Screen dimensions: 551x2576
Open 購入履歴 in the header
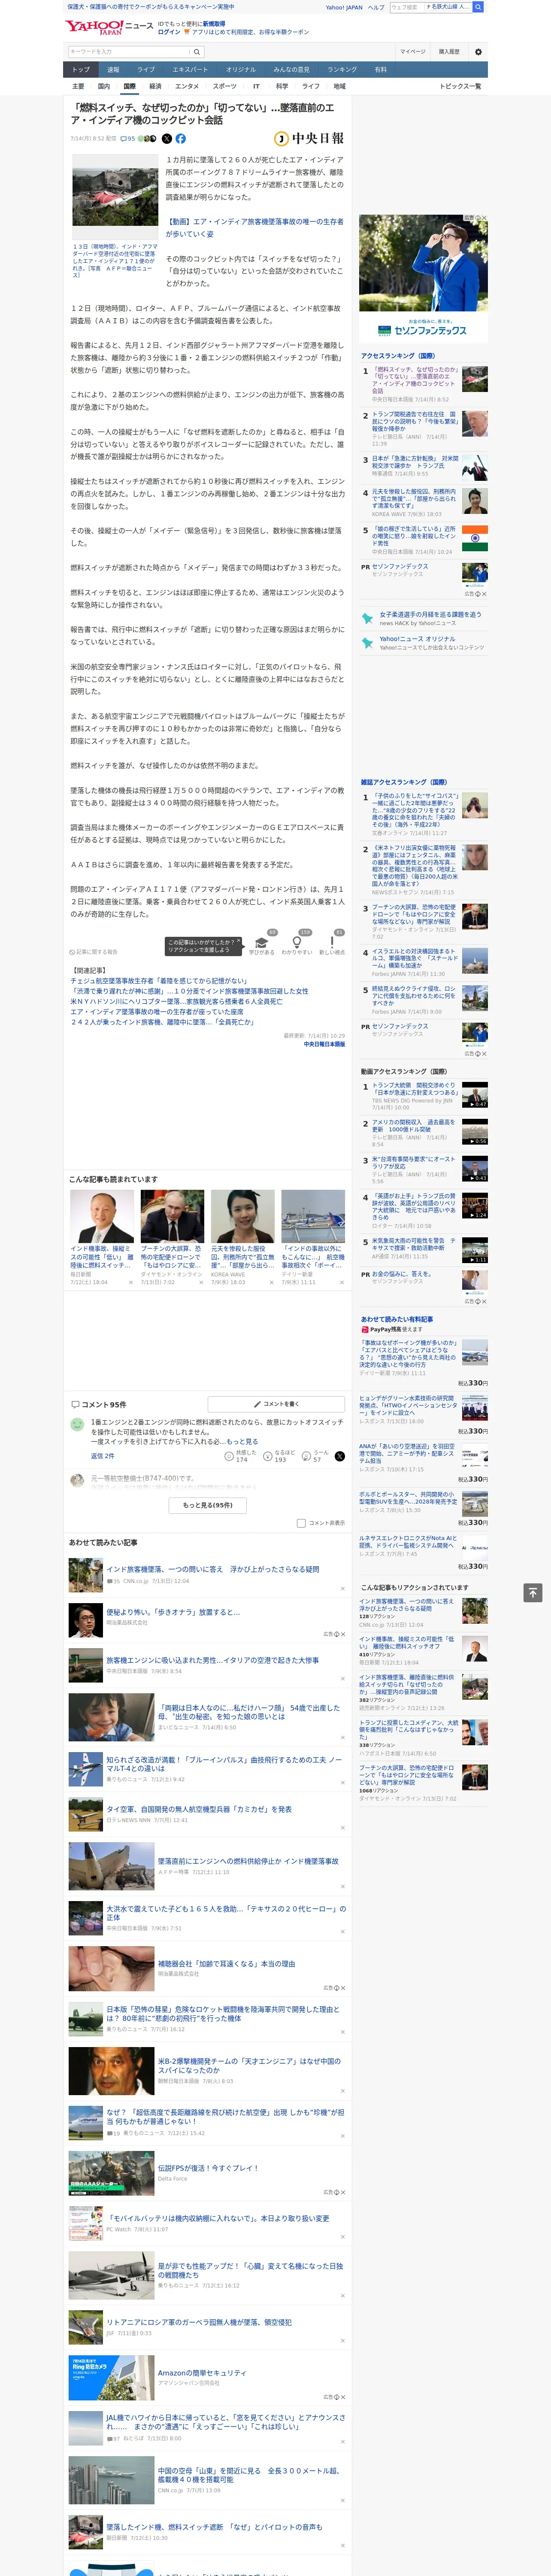[449, 52]
